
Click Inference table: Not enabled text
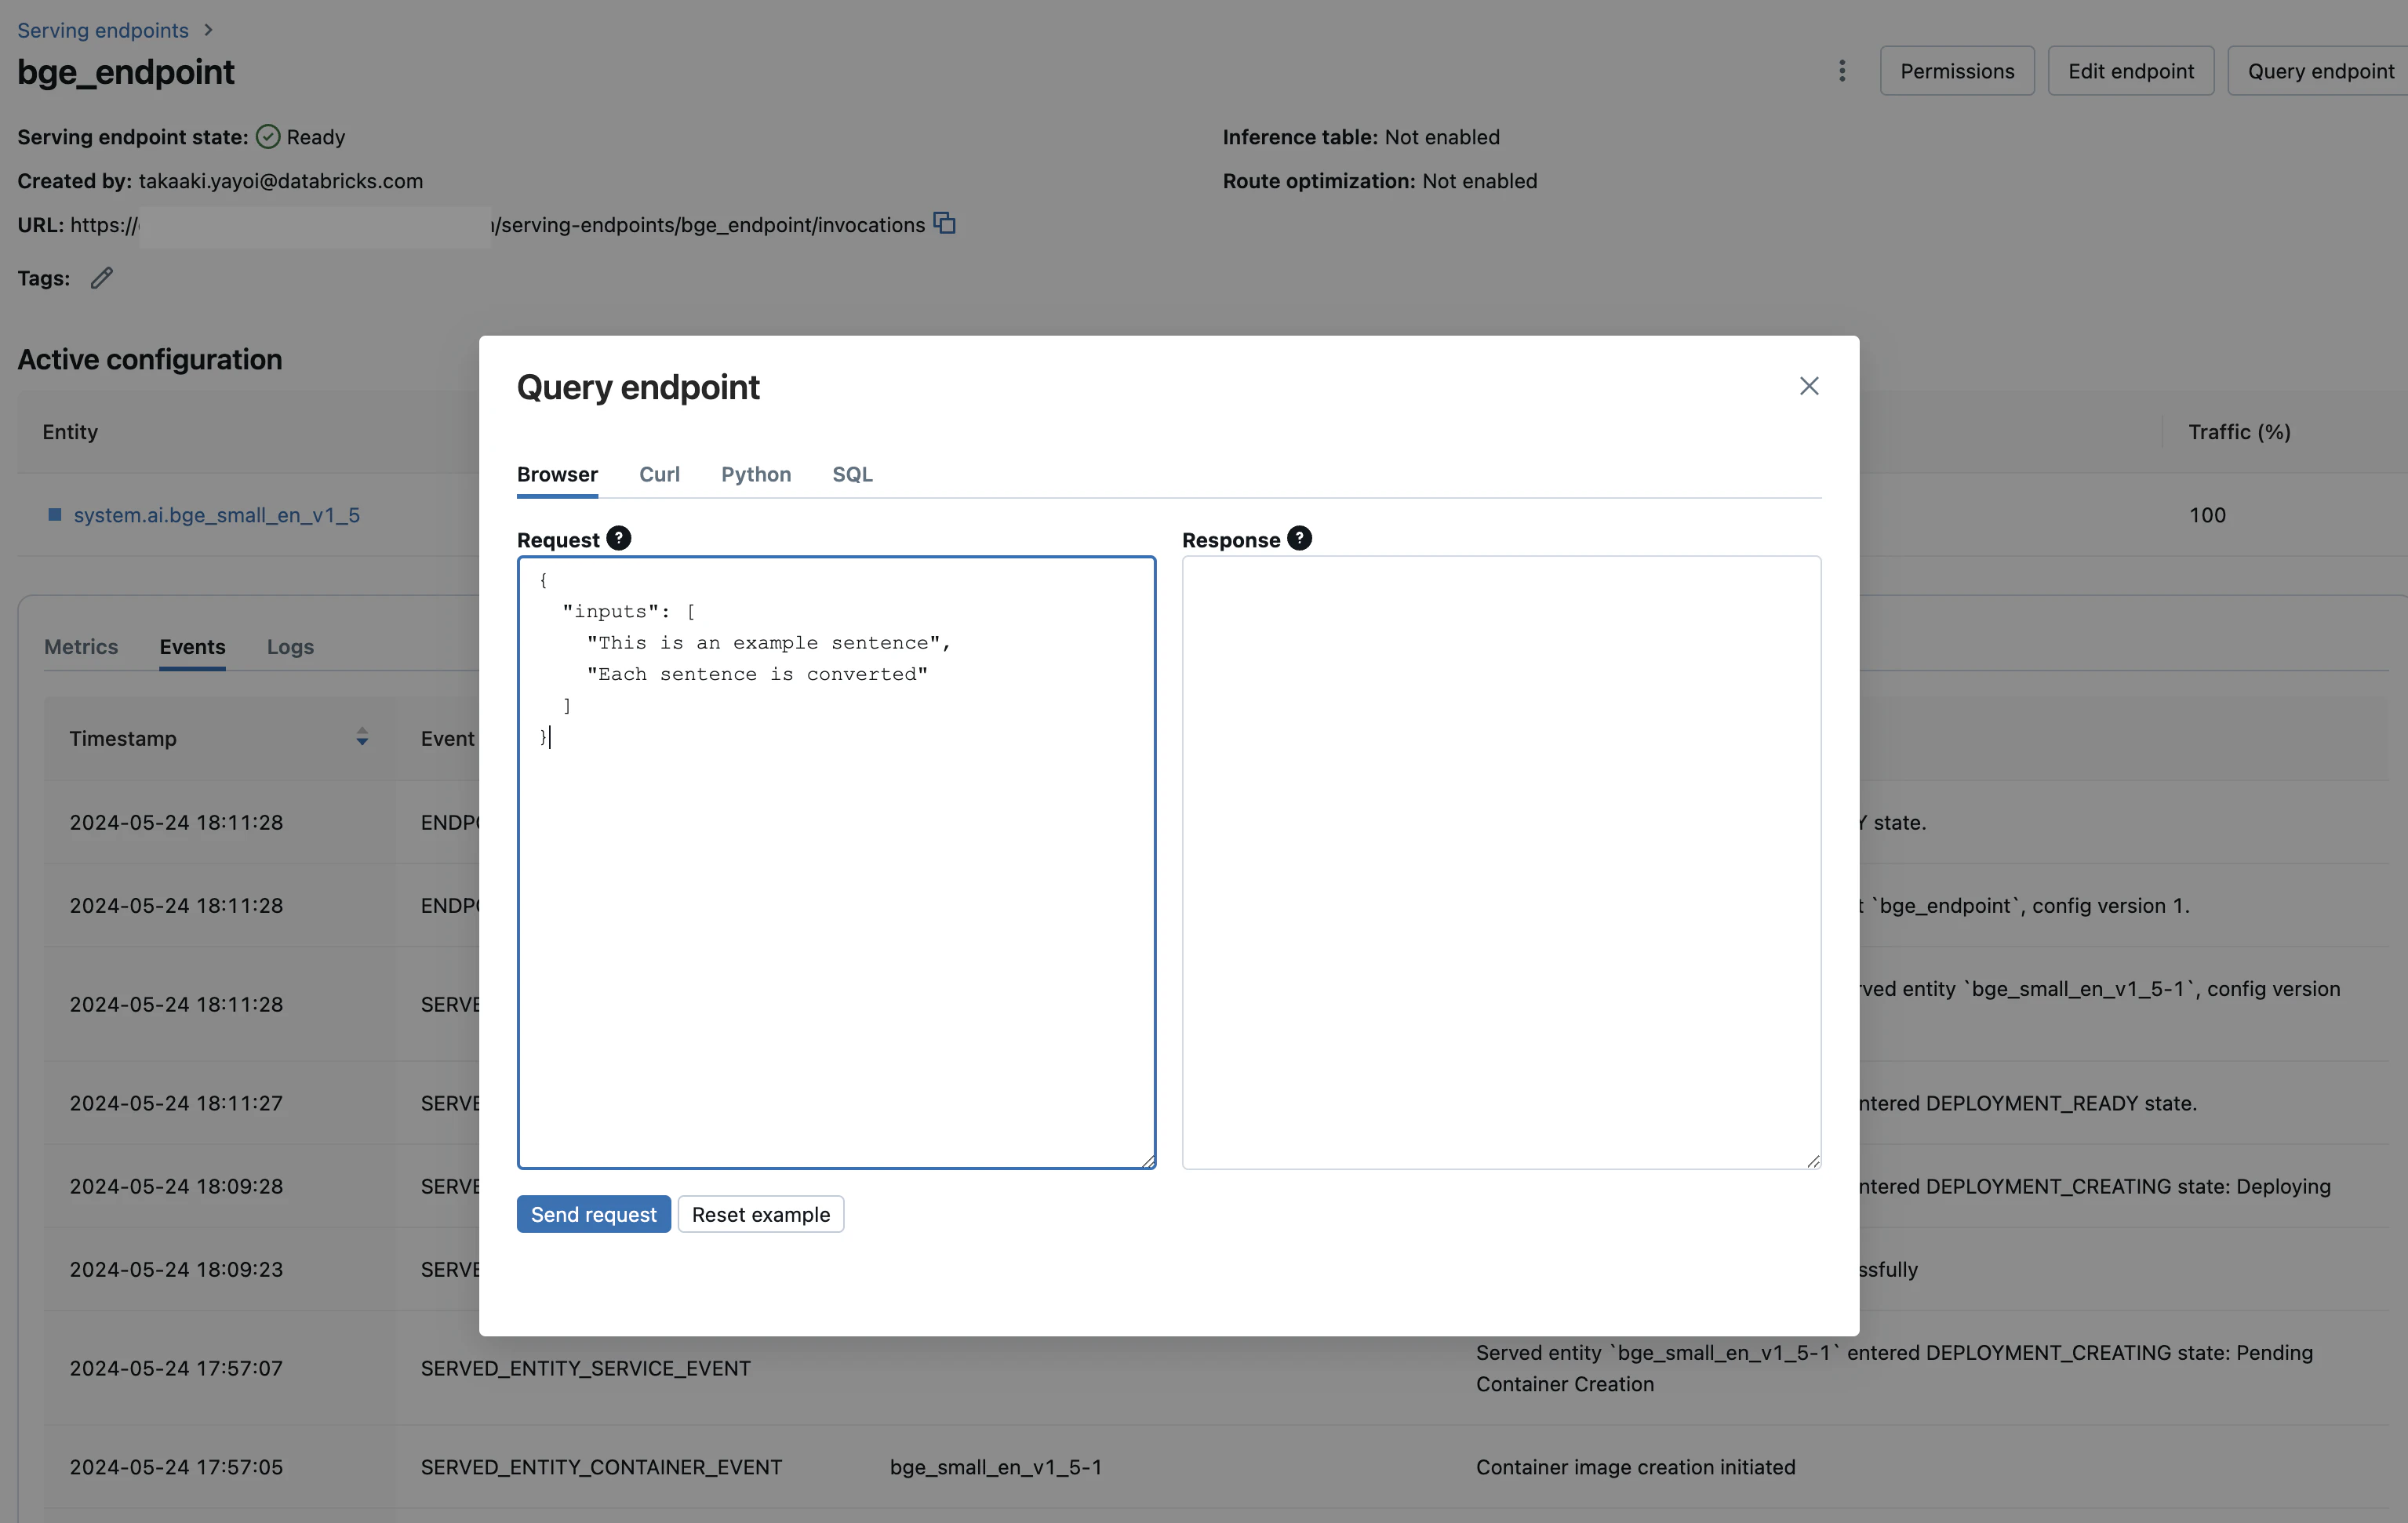click(1361, 137)
